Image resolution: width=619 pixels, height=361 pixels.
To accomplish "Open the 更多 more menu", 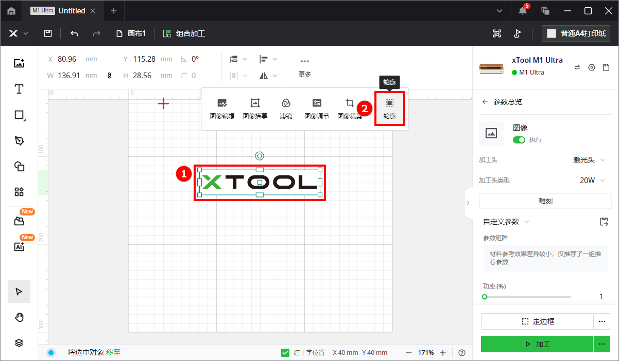I will coord(305,67).
